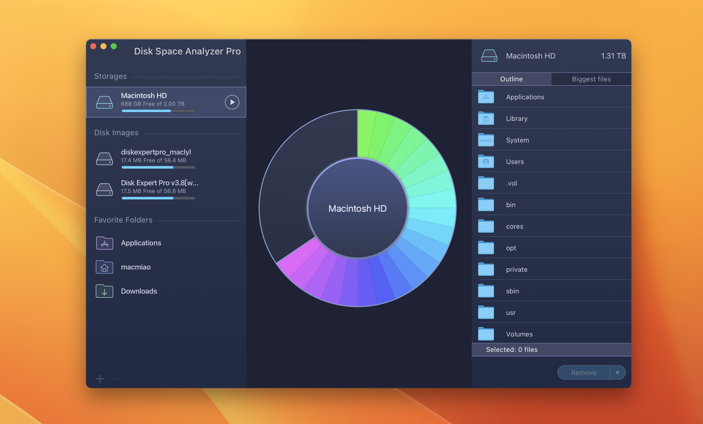Open the Remove button dropdown arrow
The width and height of the screenshot is (703, 424).
pos(618,372)
